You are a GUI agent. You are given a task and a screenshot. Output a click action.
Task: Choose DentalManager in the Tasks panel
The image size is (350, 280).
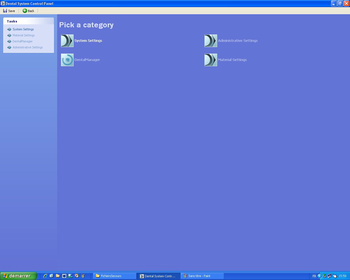pos(22,41)
